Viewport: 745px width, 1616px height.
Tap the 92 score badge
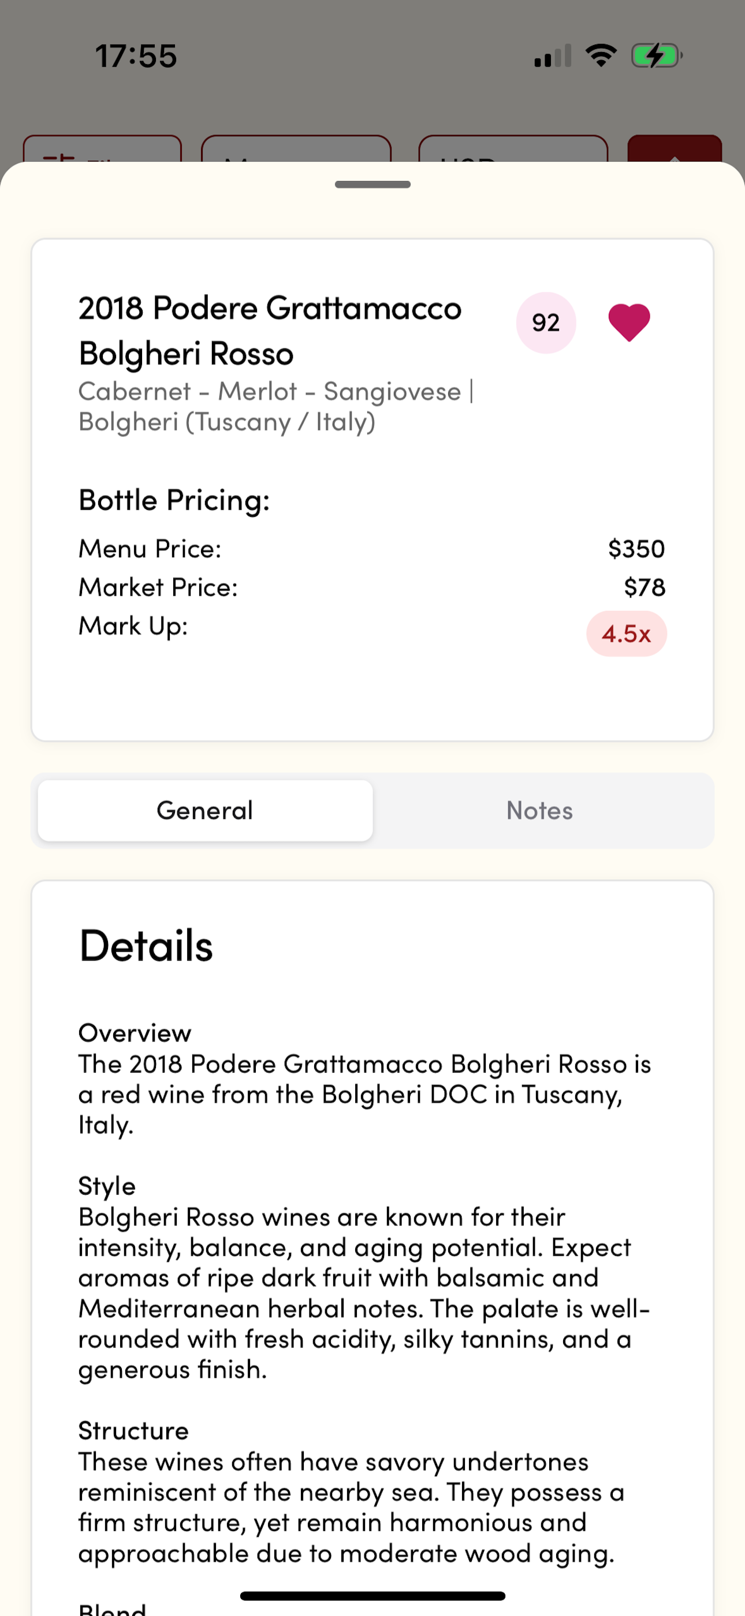click(546, 323)
